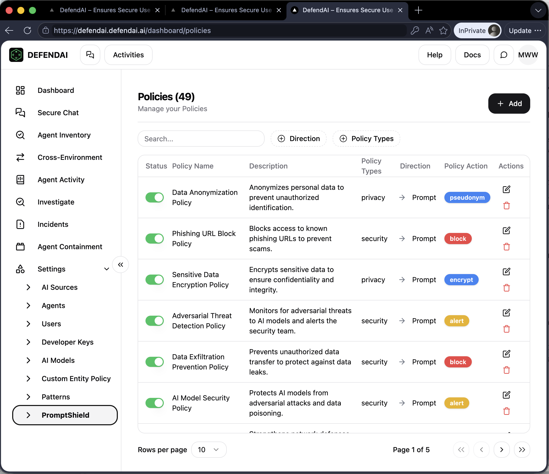Add this page to favorites star
The width and height of the screenshot is (549, 474).
(443, 30)
